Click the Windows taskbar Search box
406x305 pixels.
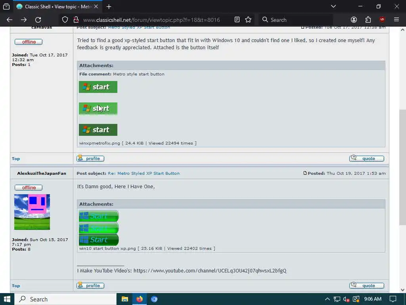click(x=65, y=299)
